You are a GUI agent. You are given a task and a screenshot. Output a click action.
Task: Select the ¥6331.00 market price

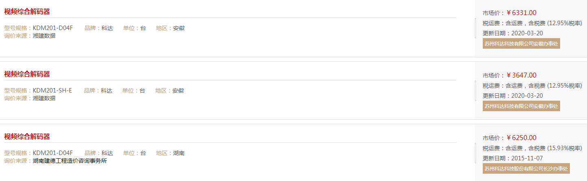click(521, 13)
